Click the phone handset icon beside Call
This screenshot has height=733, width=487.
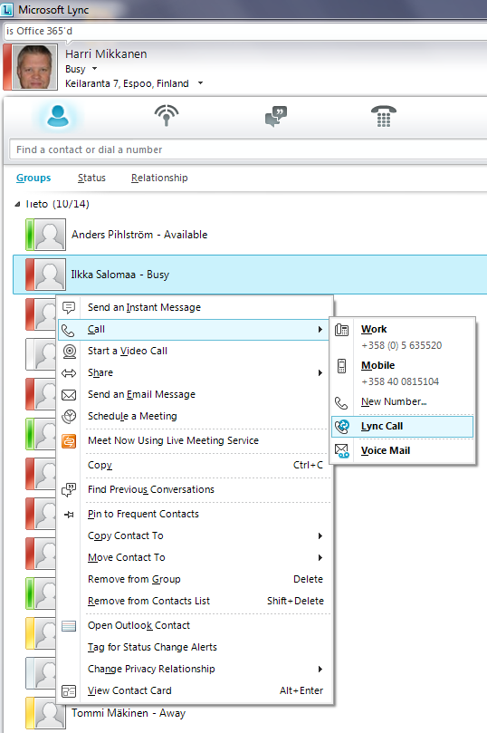click(68, 330)
